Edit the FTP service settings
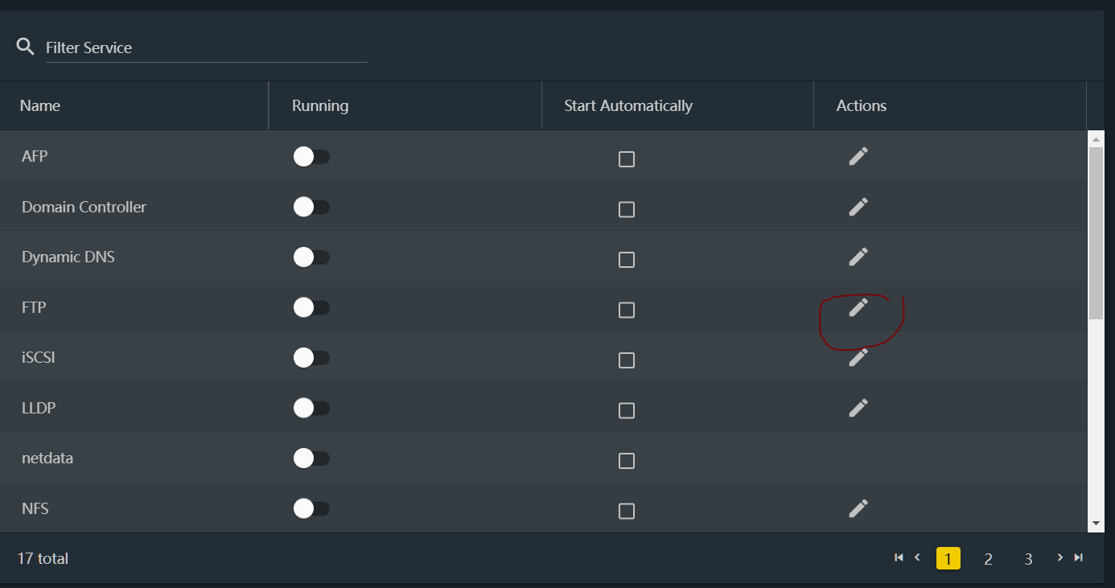Image resolution: width=1115 pixels, height=588 pixels. pyautogui.click(x=858, y=307)
